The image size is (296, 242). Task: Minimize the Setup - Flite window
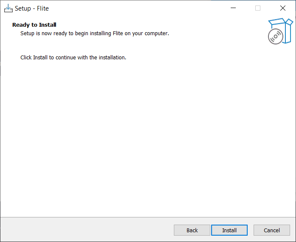(x=233, y=8)
